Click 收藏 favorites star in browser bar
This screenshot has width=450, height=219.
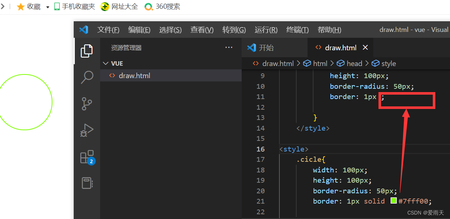click(29, 7)
